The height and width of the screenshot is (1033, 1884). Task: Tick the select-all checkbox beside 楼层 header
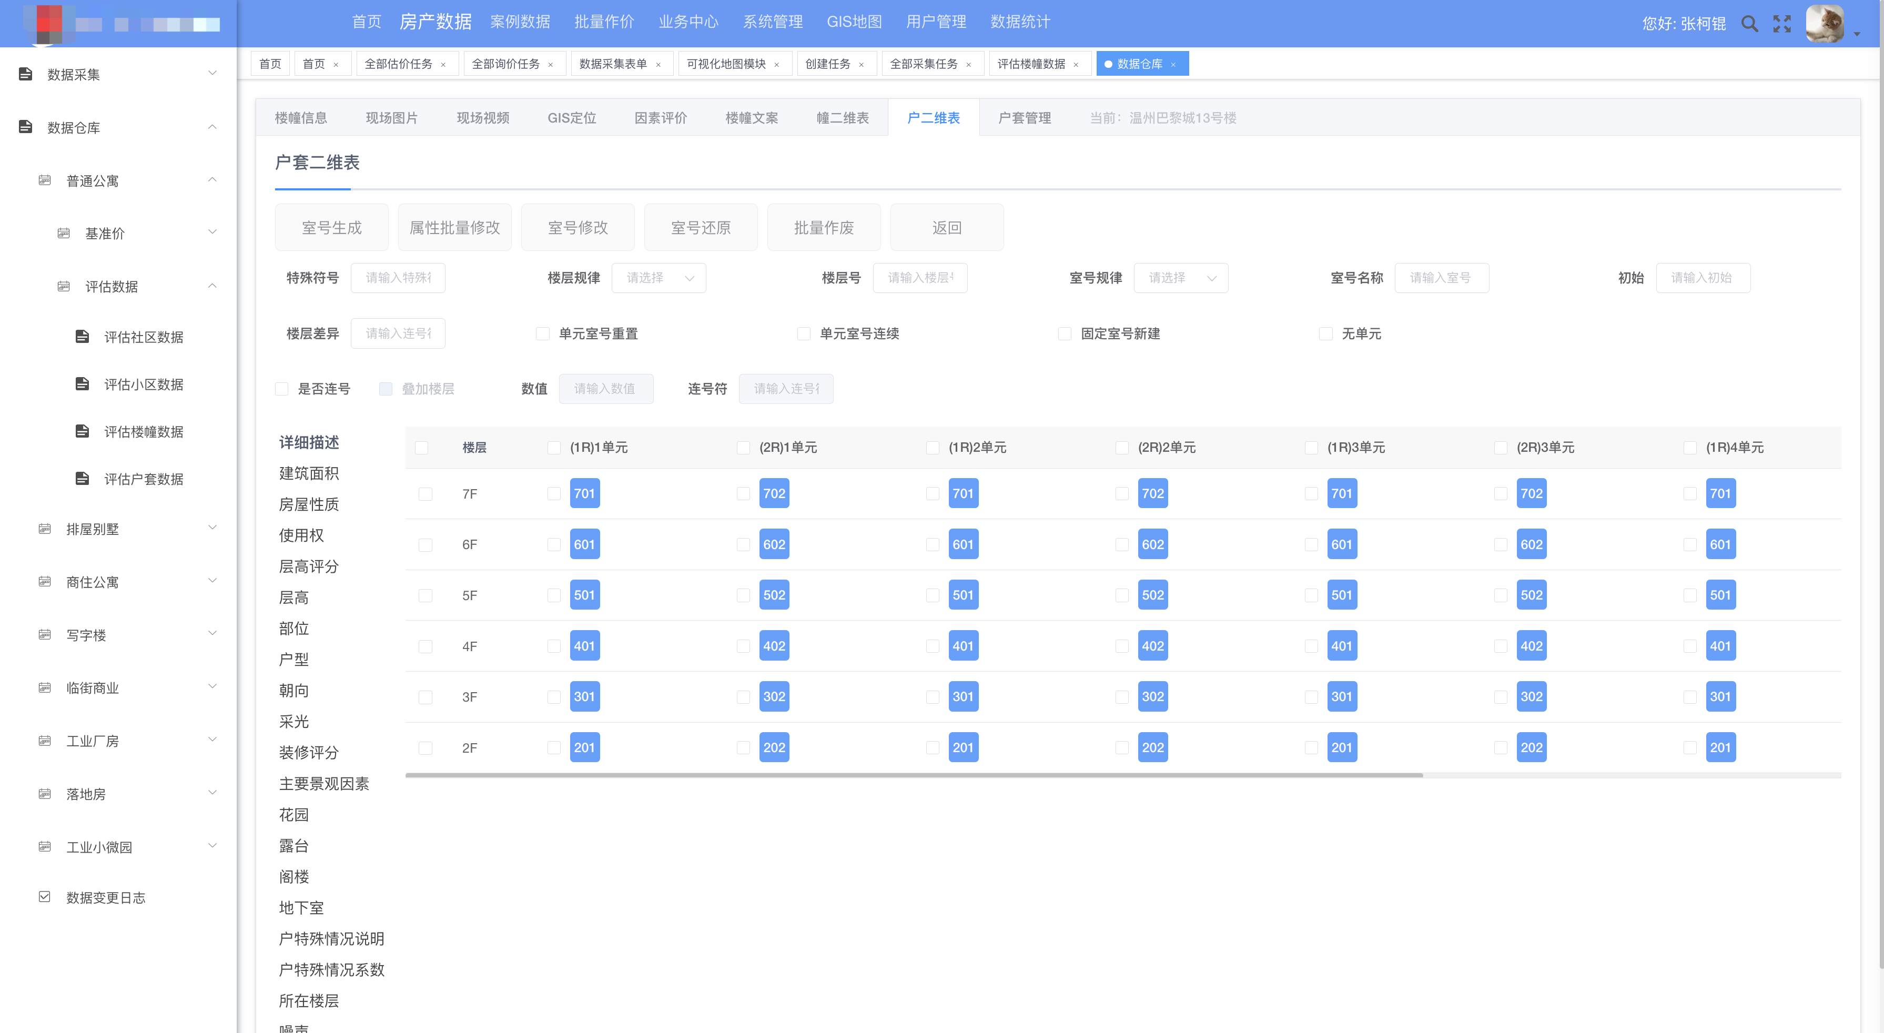pos(422,448)
